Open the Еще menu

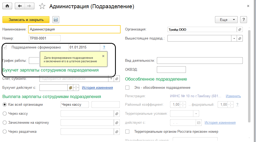tap(227, 20)
